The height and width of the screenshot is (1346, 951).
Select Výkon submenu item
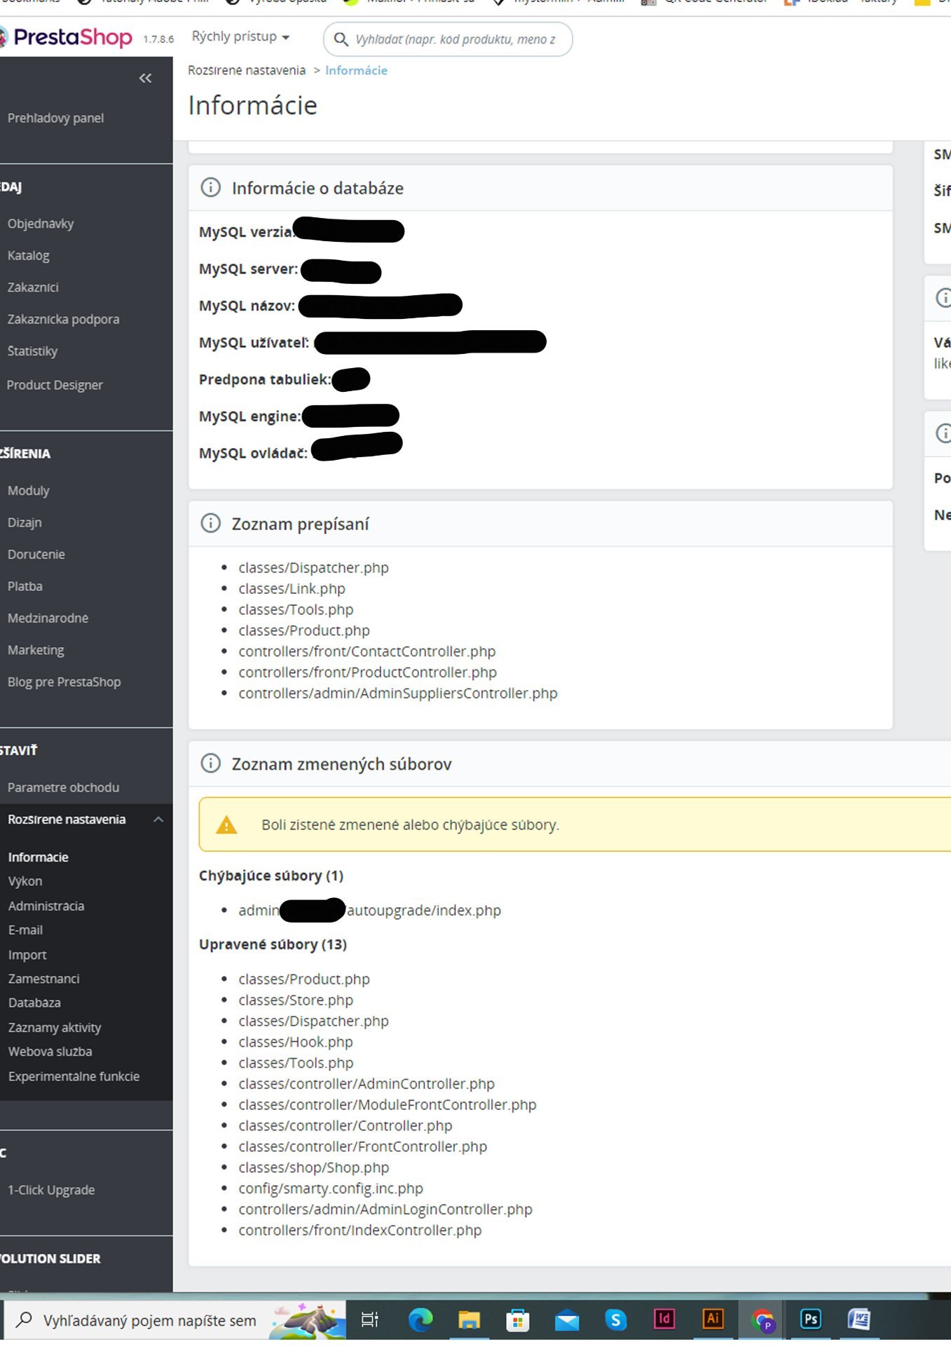(x=25, y=881)
